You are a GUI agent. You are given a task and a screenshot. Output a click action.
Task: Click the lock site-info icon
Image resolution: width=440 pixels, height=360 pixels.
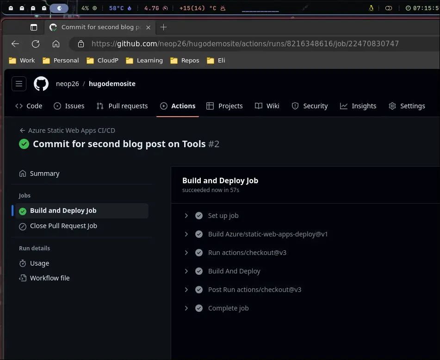point(81,44)
